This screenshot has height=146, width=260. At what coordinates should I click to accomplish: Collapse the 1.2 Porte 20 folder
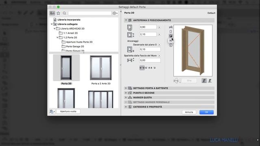(x=57, y=38)
